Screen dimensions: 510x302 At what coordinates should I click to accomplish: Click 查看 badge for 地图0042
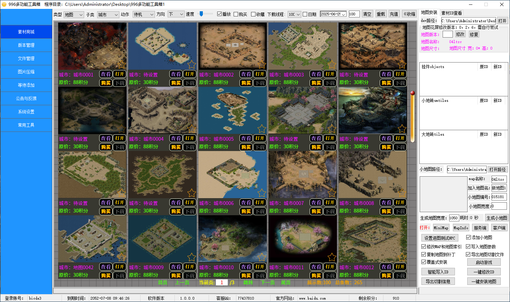click(106, 266)
